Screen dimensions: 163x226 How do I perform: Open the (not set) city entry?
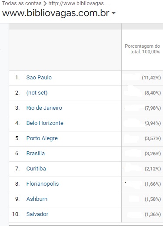tap(37, 93)
